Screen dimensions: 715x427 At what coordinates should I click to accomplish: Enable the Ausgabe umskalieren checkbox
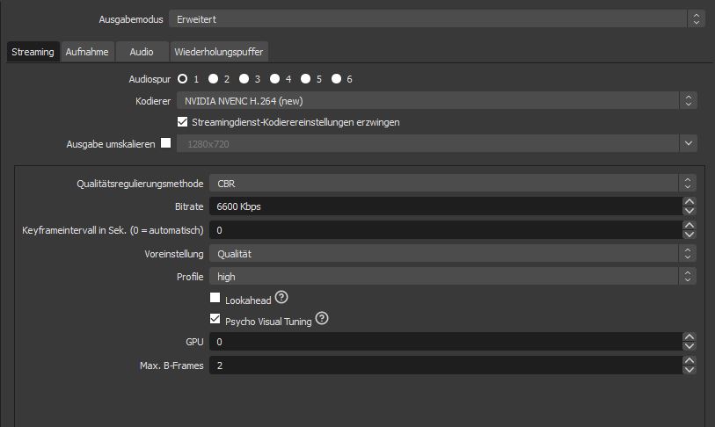click(x=166, y=143)
